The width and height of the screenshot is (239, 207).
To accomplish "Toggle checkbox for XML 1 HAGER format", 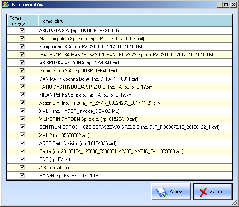I will tap(22, 111).
